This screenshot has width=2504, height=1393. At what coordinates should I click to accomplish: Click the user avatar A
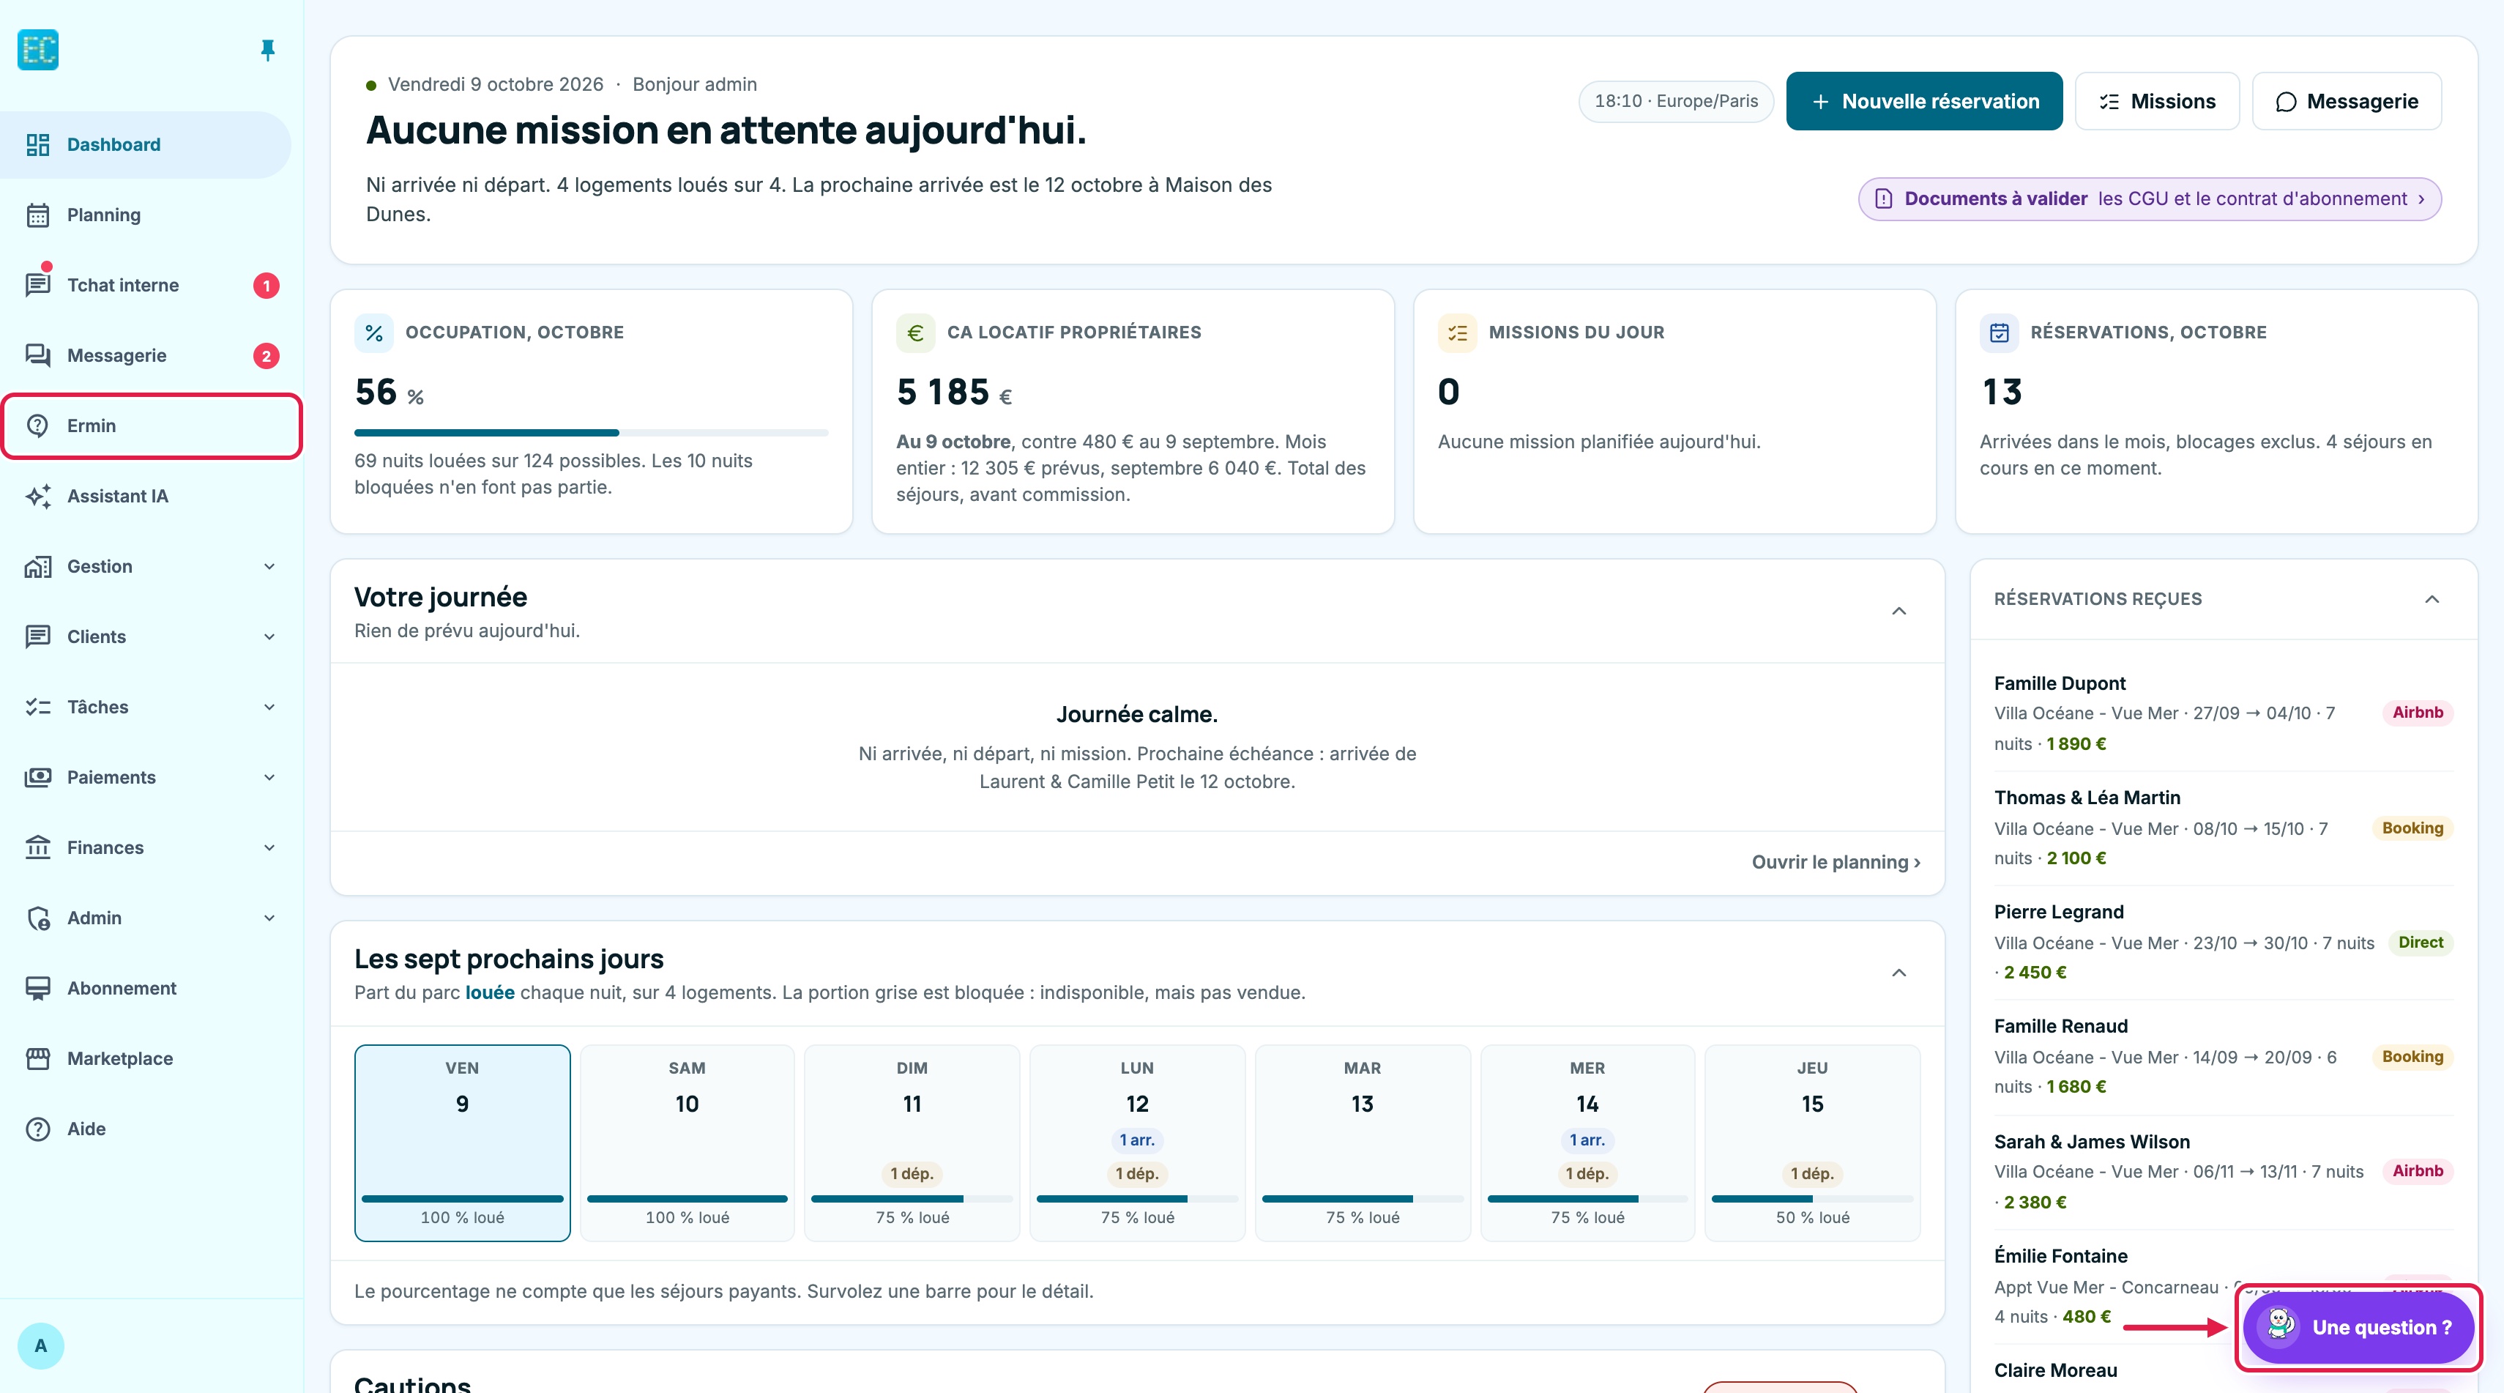coord(41,1346)
